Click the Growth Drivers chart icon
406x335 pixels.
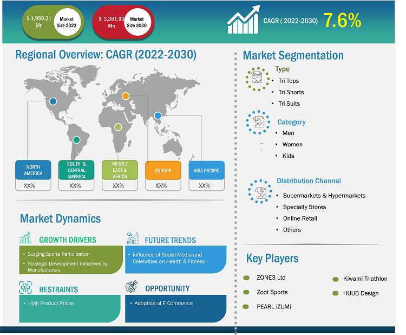click(x=26, y=239)
